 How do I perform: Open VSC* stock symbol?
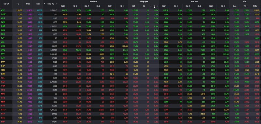click(3, 110)
